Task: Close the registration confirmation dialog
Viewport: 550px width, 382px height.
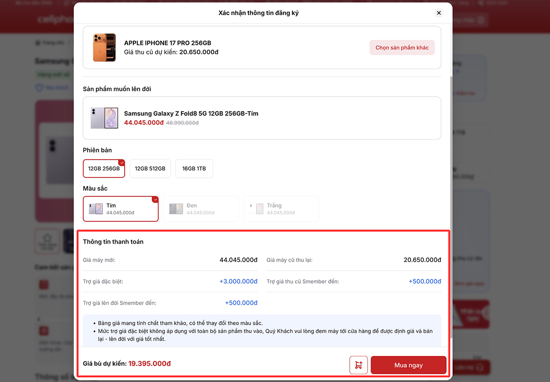Action: (x=439, y=13)
